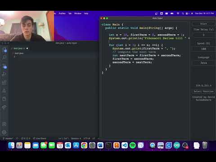This screenshot has width=216, height=162.
Task: Open FaceTime from the Dock
Action: coord(52,145)
